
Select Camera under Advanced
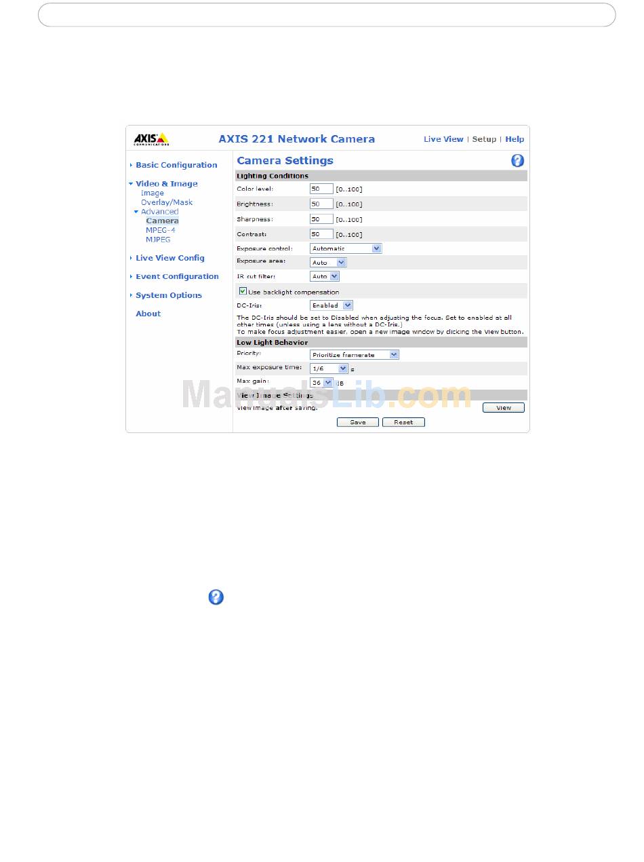coord(163,221)
